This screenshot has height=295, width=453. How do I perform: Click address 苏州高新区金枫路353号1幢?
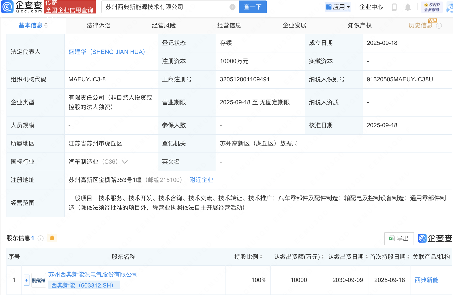pyautogui.click(x=105, y=180)
